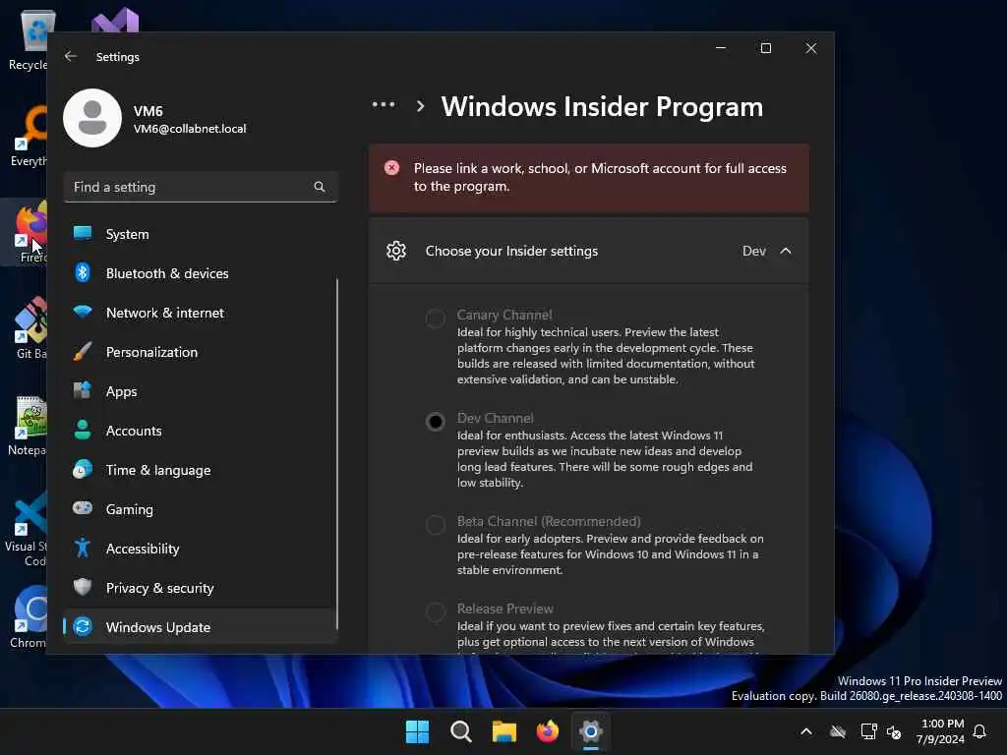Select the Recycle Bin desktop icon
The height and width of the screenshot is (755, 1007).
[28, 39]
